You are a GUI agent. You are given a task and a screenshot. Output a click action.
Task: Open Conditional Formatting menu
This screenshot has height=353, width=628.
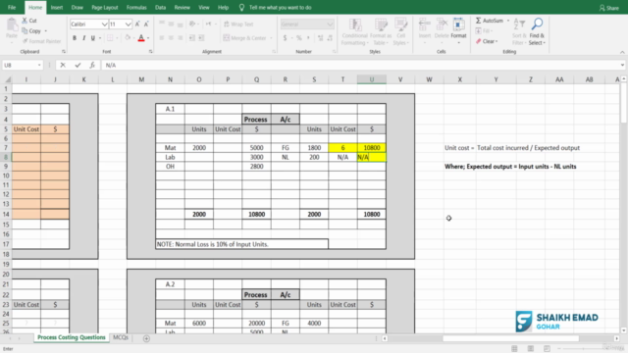(x=355, y=32)
